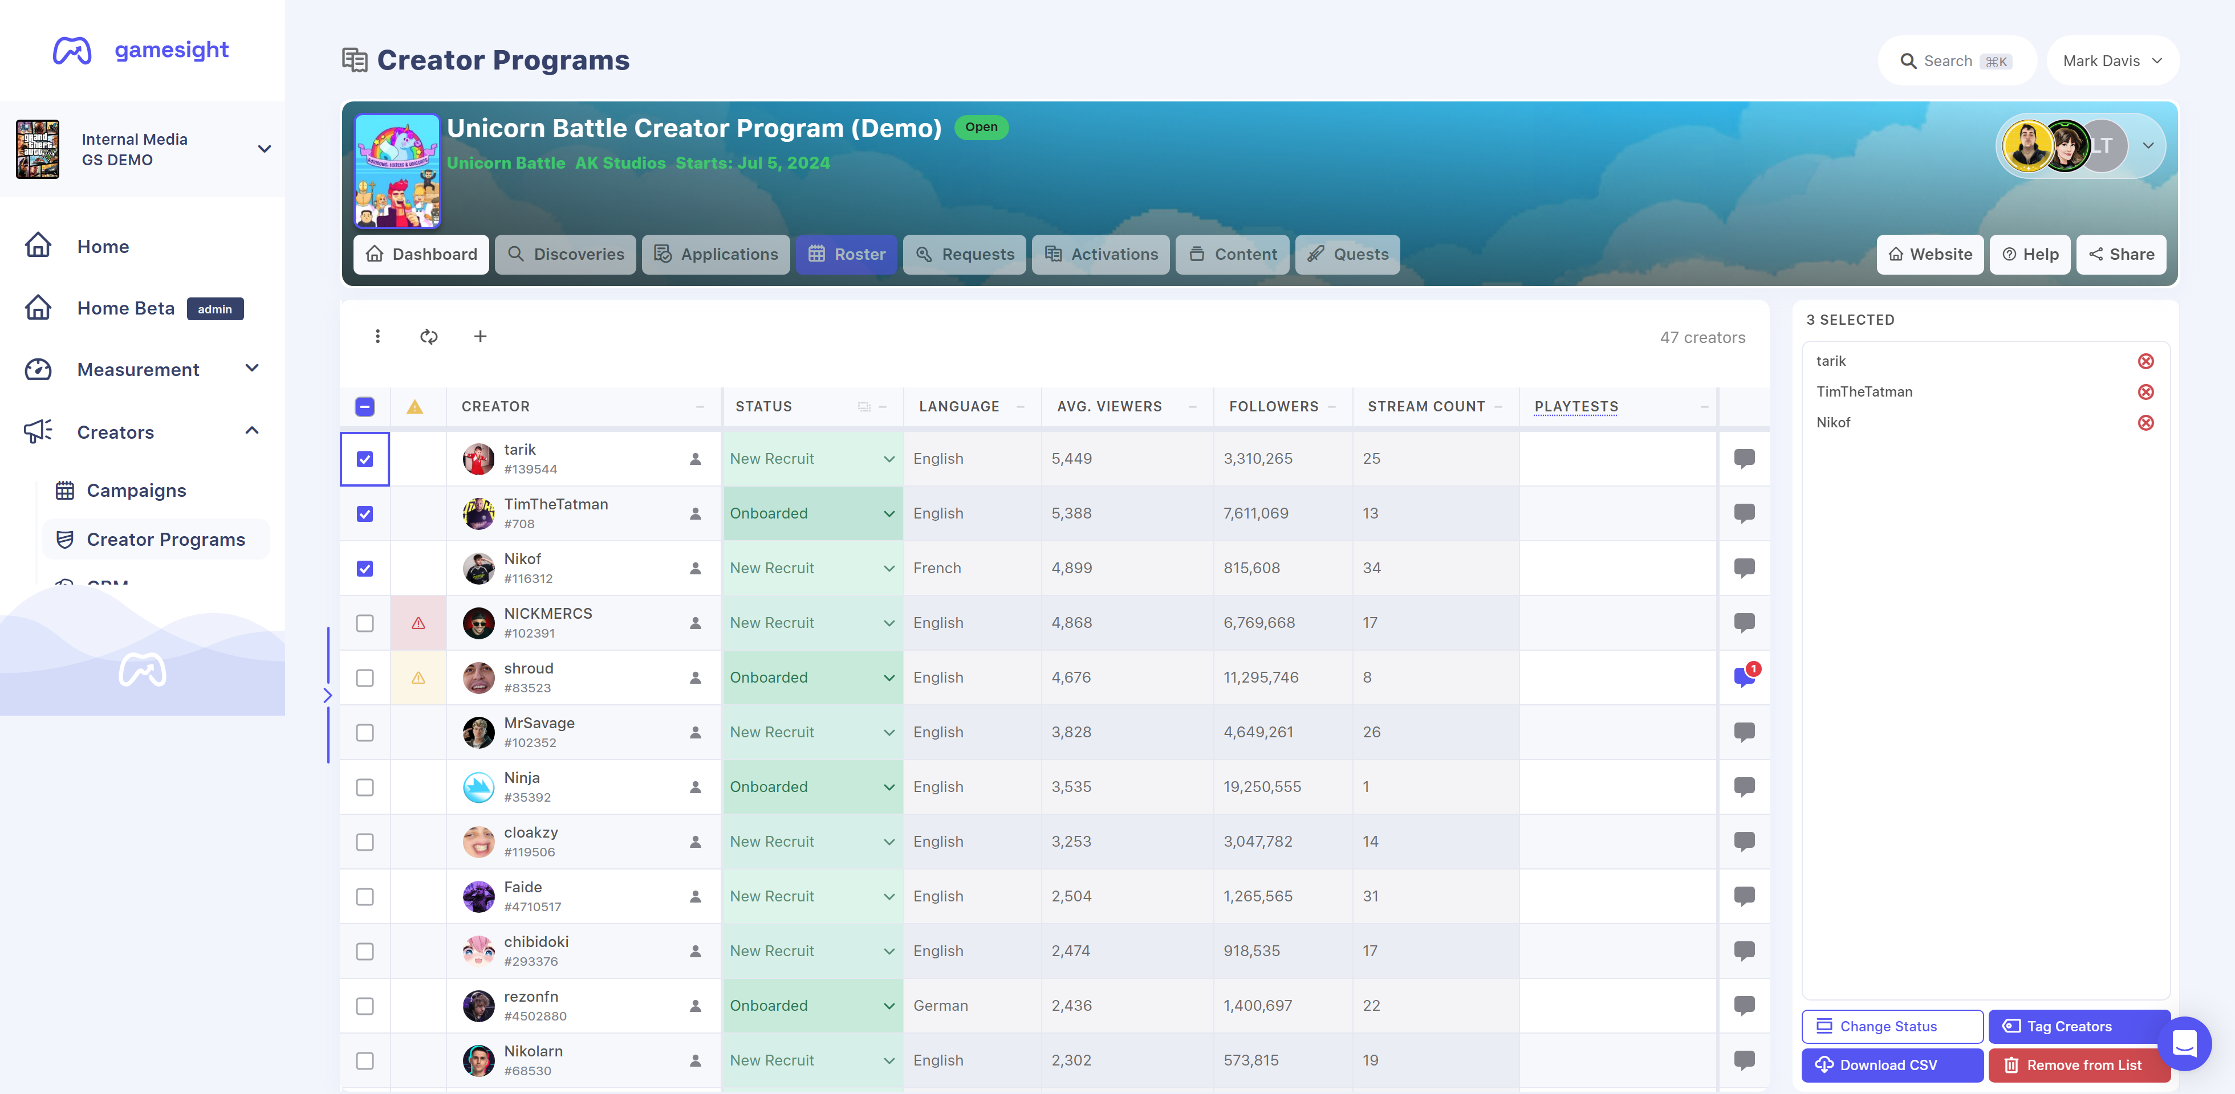Open the status dropdown for cloakzy
The height and width of the screenshot is (1094, 2235).
tap(812, 841)
